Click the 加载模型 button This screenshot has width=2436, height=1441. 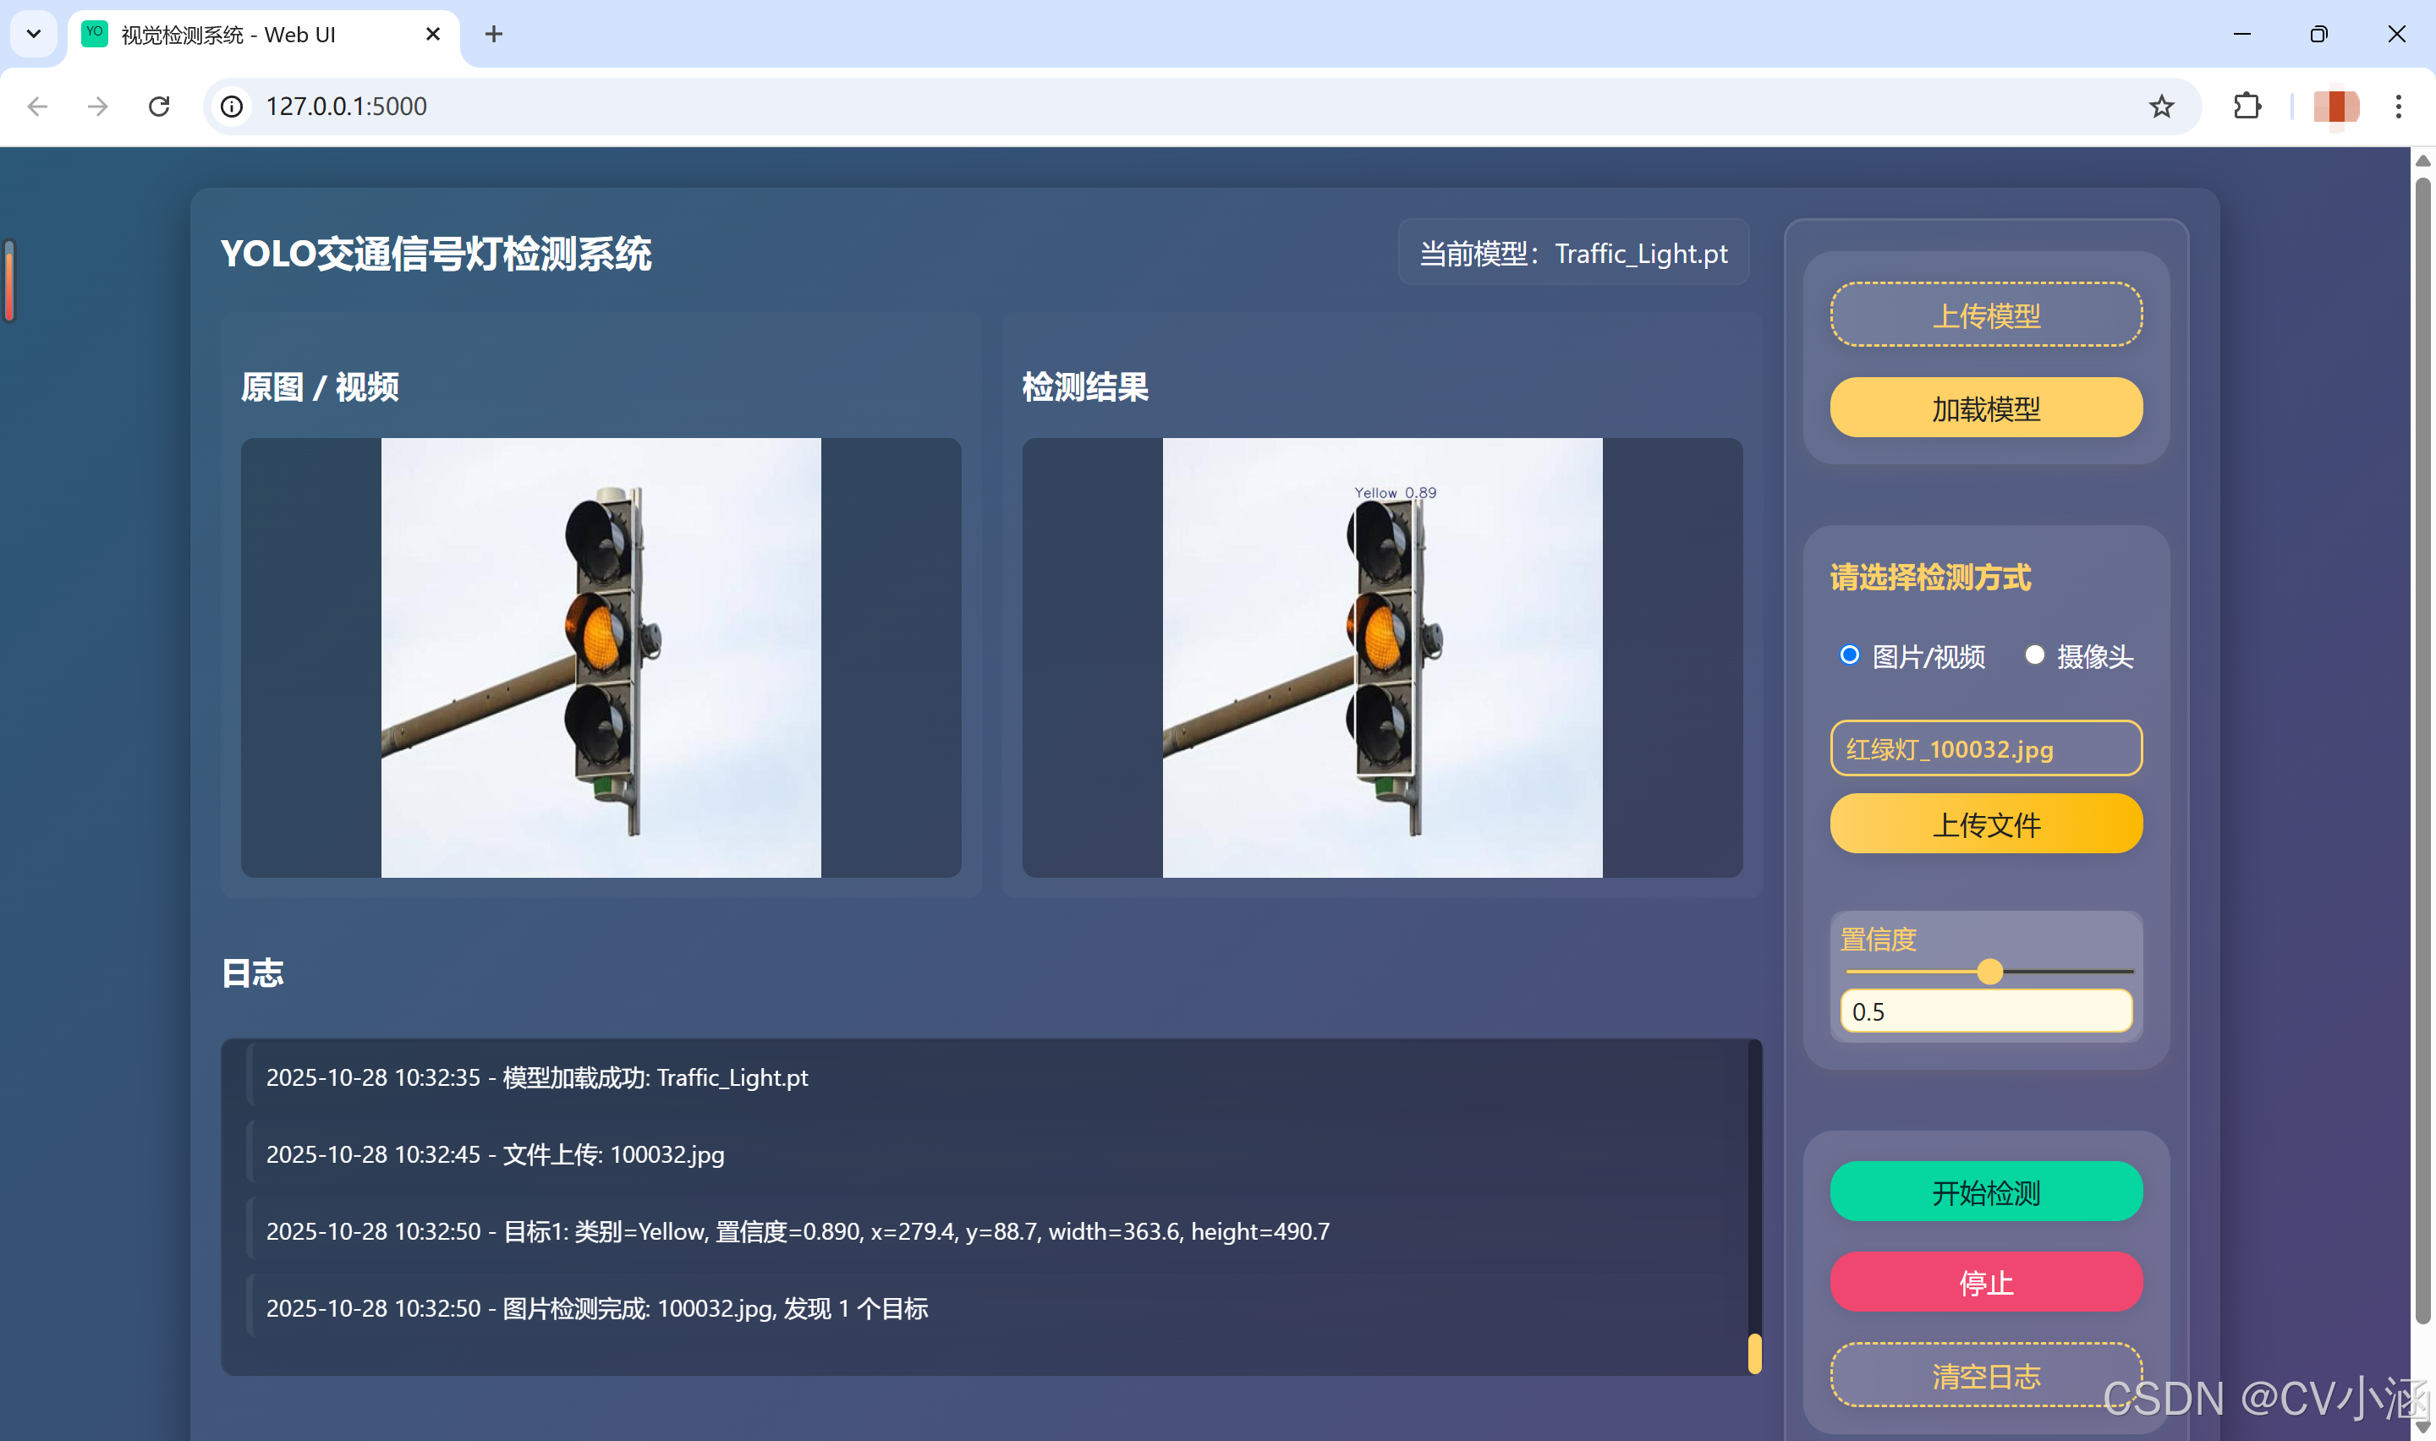(1985, 408)
